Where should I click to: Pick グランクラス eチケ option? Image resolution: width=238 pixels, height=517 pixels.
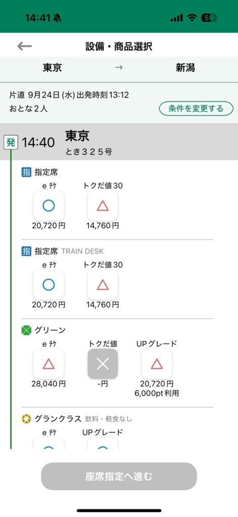click(49, 443)
